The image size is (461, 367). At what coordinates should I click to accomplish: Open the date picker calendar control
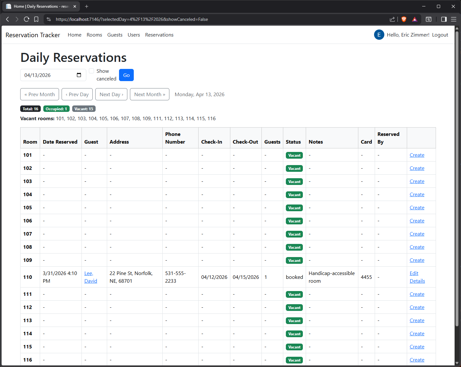click(79, 75)
